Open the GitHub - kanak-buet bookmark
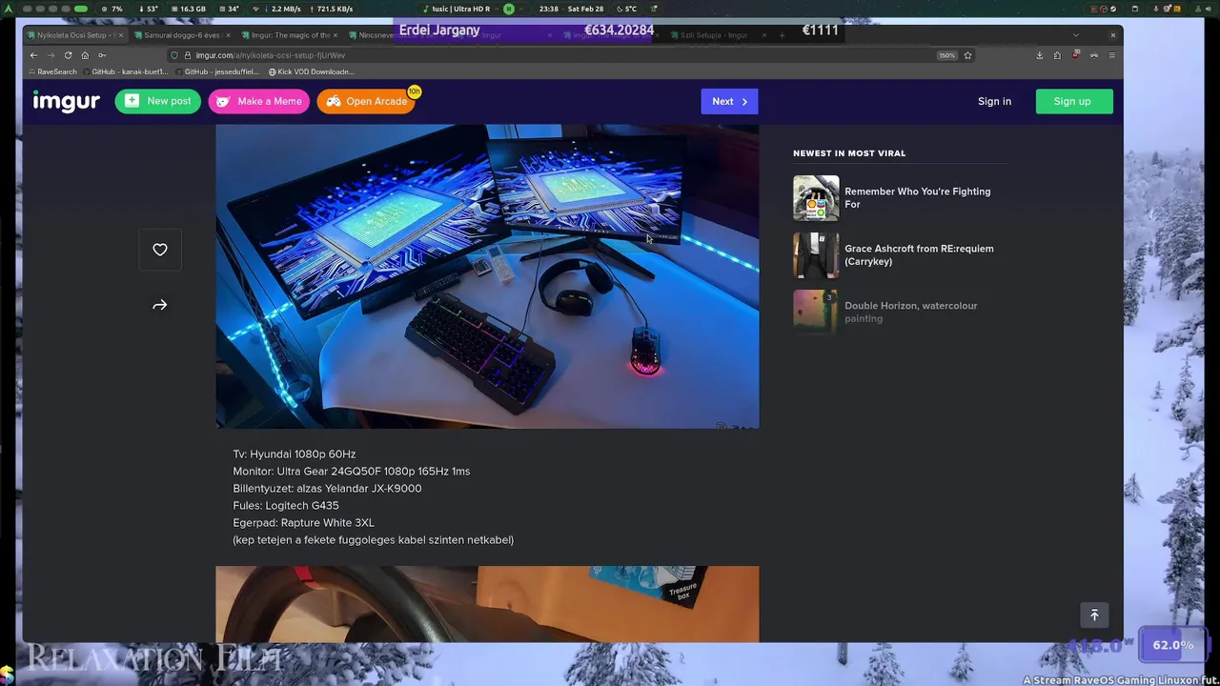1220x686 pixels. [126, 71]
